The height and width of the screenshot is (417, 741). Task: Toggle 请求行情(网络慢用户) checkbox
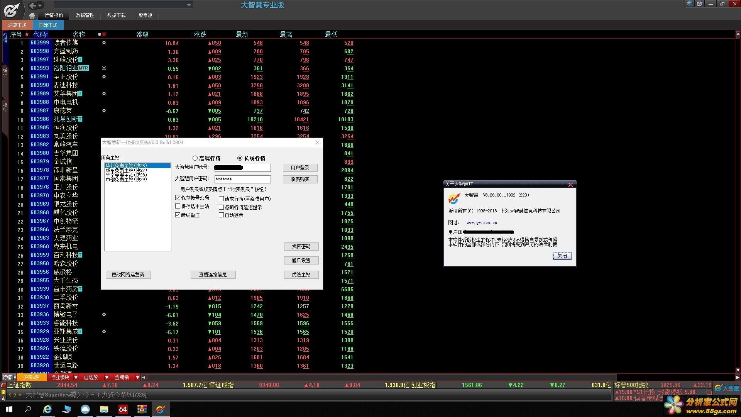(x=221, y=199)
